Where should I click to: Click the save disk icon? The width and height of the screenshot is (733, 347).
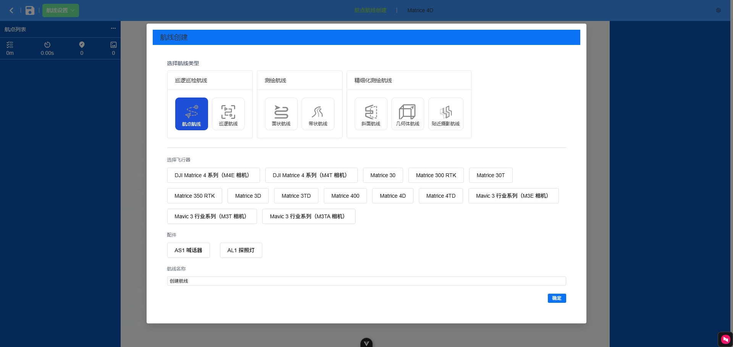click(30, 10)
